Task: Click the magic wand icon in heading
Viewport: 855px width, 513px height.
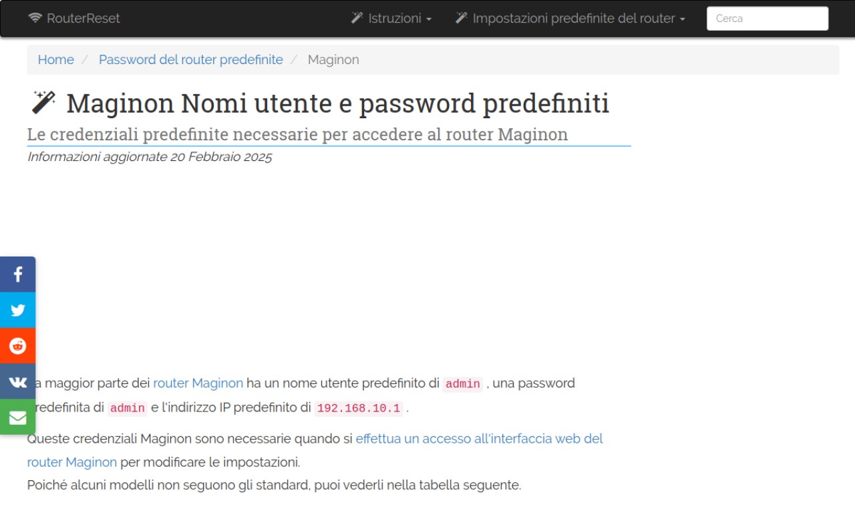Action: point(43,102)
